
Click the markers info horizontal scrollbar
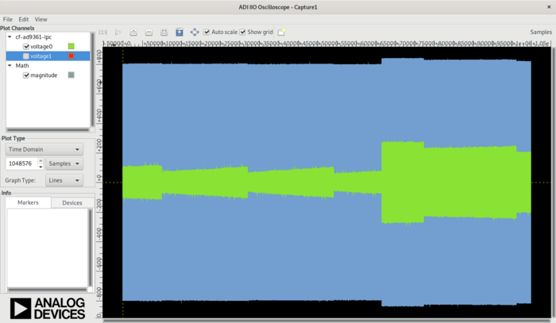tap(47, 290)
